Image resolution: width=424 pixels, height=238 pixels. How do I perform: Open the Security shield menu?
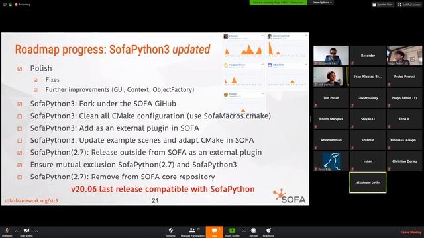pos(171,232)
